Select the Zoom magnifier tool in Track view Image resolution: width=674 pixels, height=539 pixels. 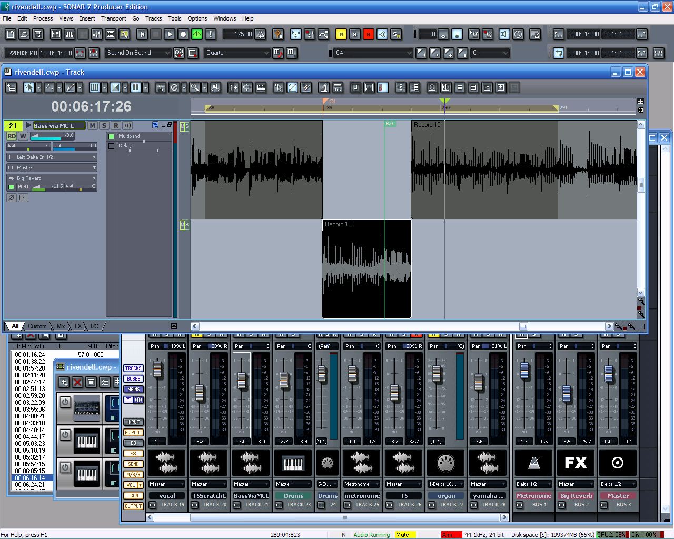[x=195, y=87]
